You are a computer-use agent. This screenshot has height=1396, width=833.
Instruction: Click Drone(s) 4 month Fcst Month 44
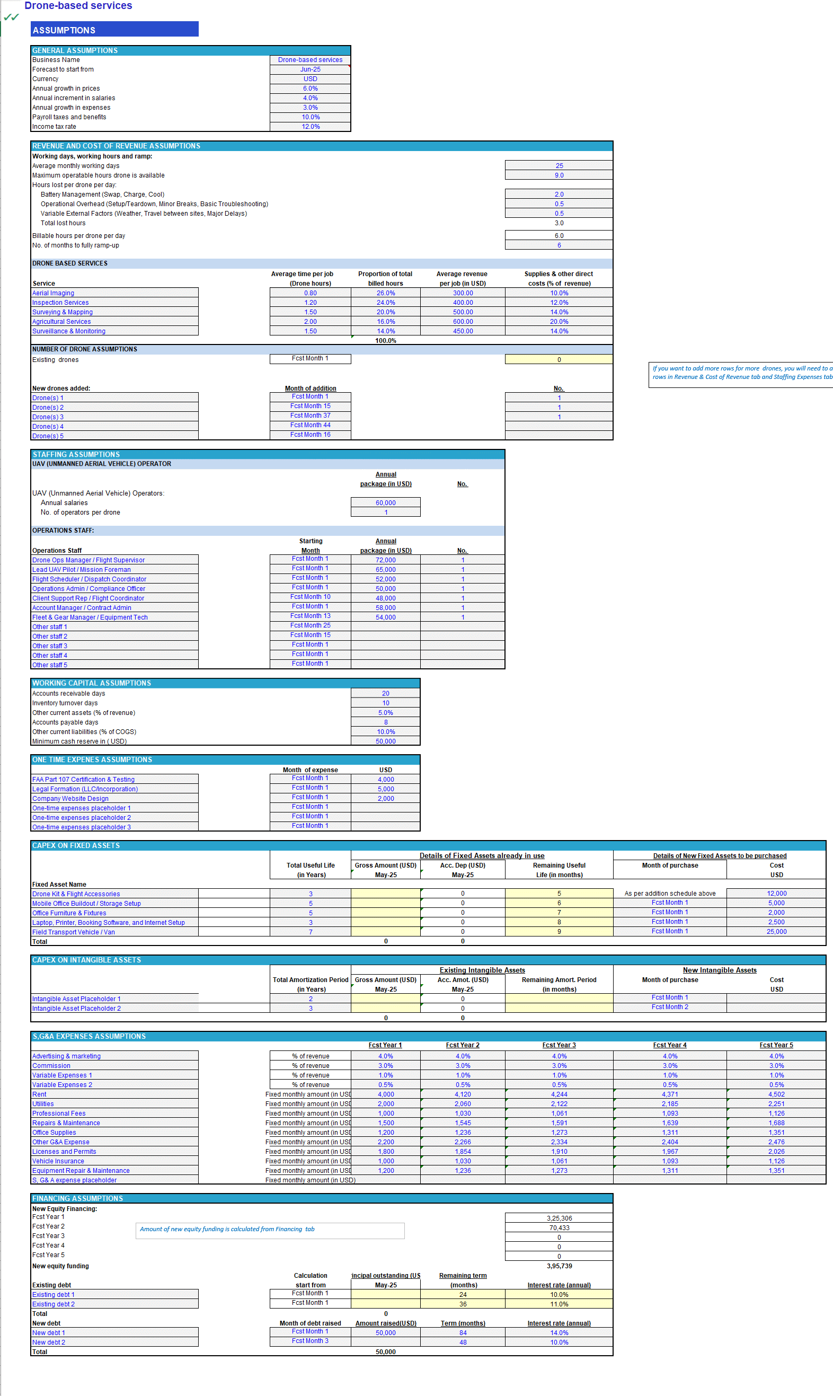click(310, 426)
